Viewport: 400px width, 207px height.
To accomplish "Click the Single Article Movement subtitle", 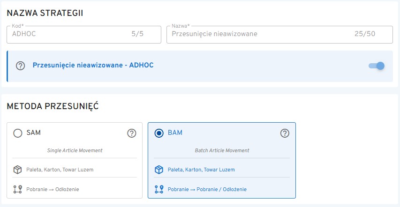I will tap(75, 150).
